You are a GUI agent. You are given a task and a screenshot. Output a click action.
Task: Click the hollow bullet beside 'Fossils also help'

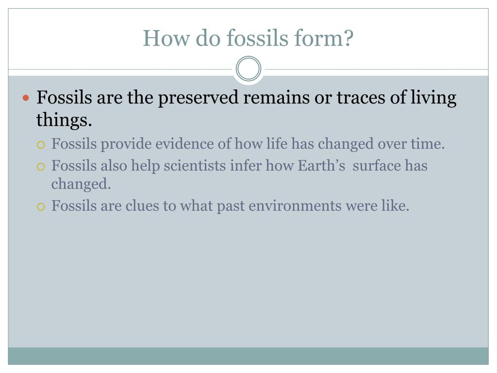click(x=41, y=167)
